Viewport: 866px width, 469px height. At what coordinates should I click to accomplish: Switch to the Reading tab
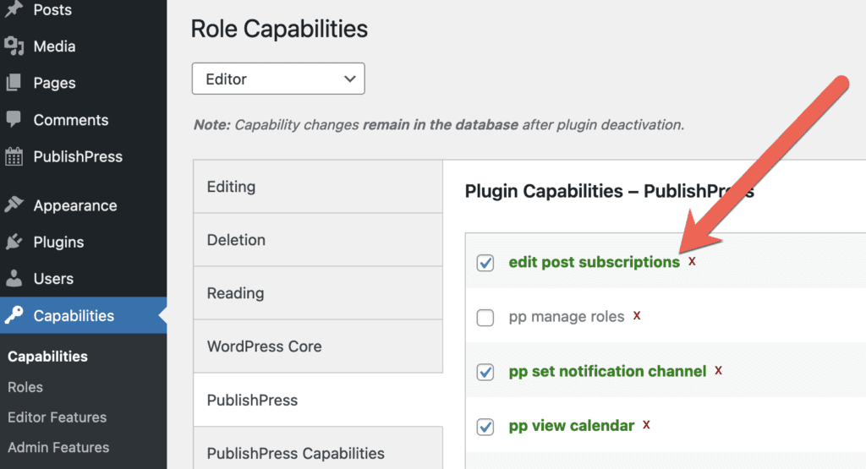pos(318,293)
